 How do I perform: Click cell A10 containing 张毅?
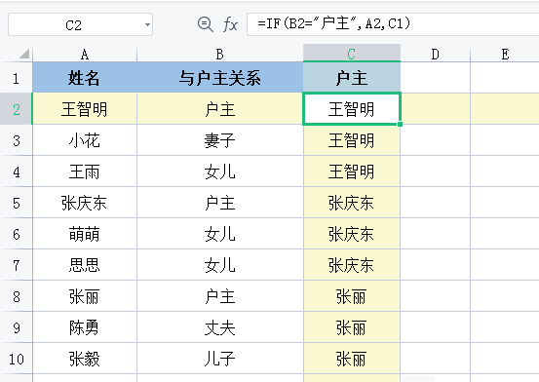(85, 359)
